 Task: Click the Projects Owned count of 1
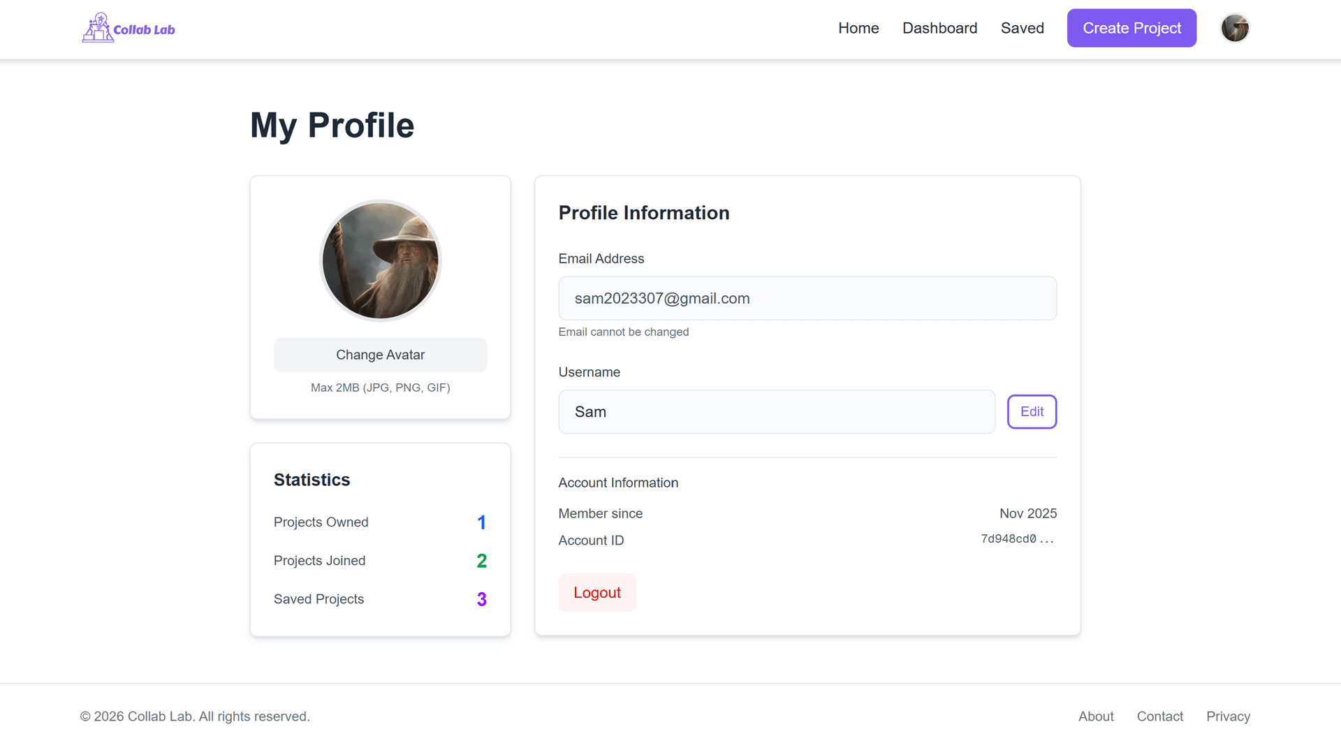pyautogui.click(x=481, y=522)
